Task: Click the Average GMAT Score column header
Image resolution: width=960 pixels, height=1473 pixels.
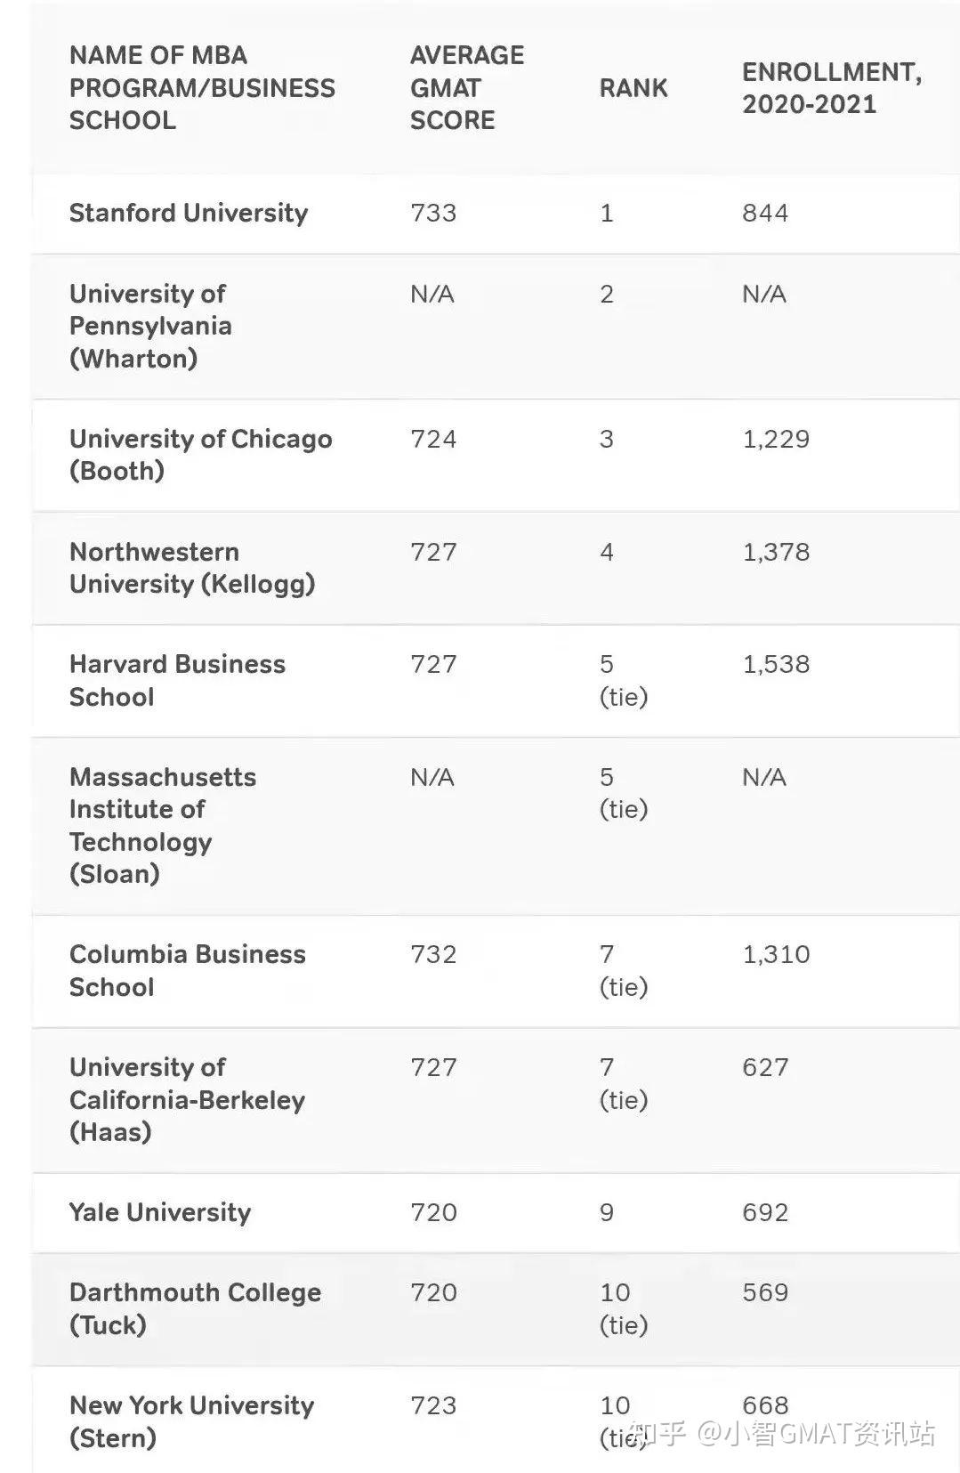Action: (466, 87)
